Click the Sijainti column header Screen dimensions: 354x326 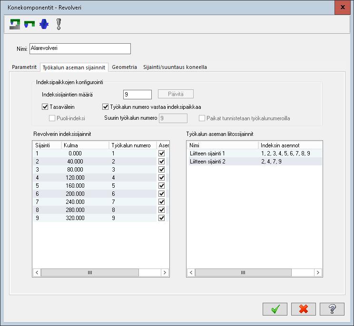click(47, 145)
